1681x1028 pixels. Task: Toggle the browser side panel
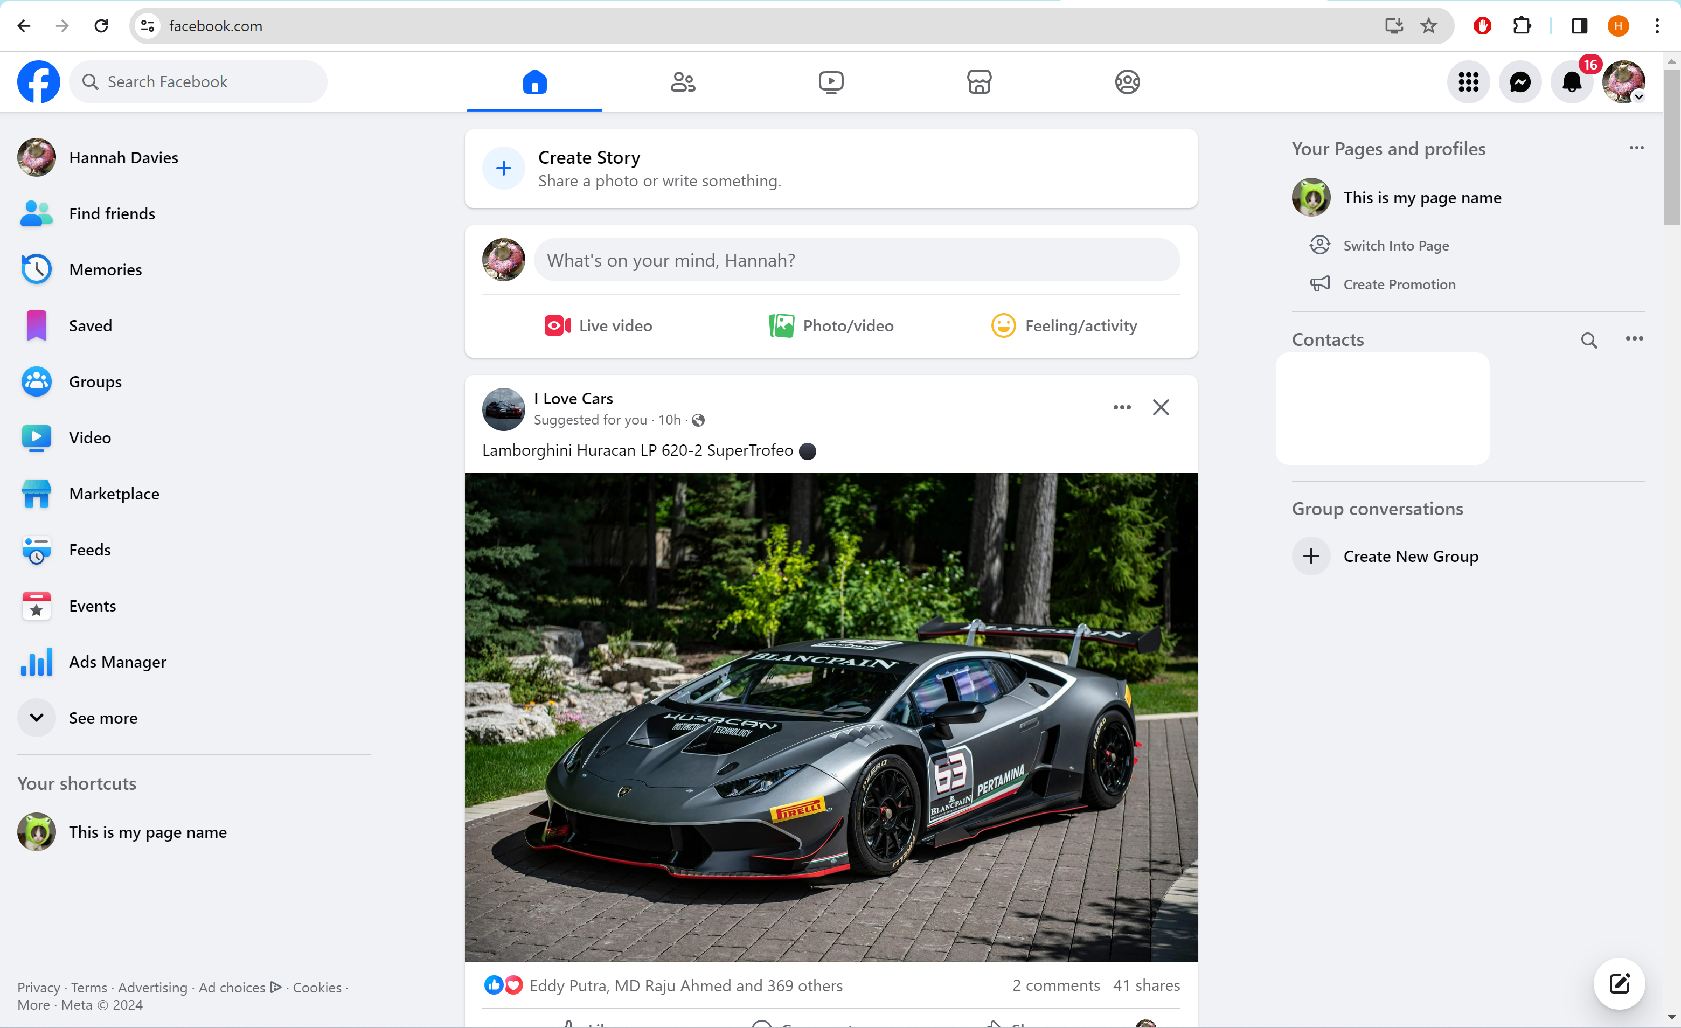click(1579, 26)
